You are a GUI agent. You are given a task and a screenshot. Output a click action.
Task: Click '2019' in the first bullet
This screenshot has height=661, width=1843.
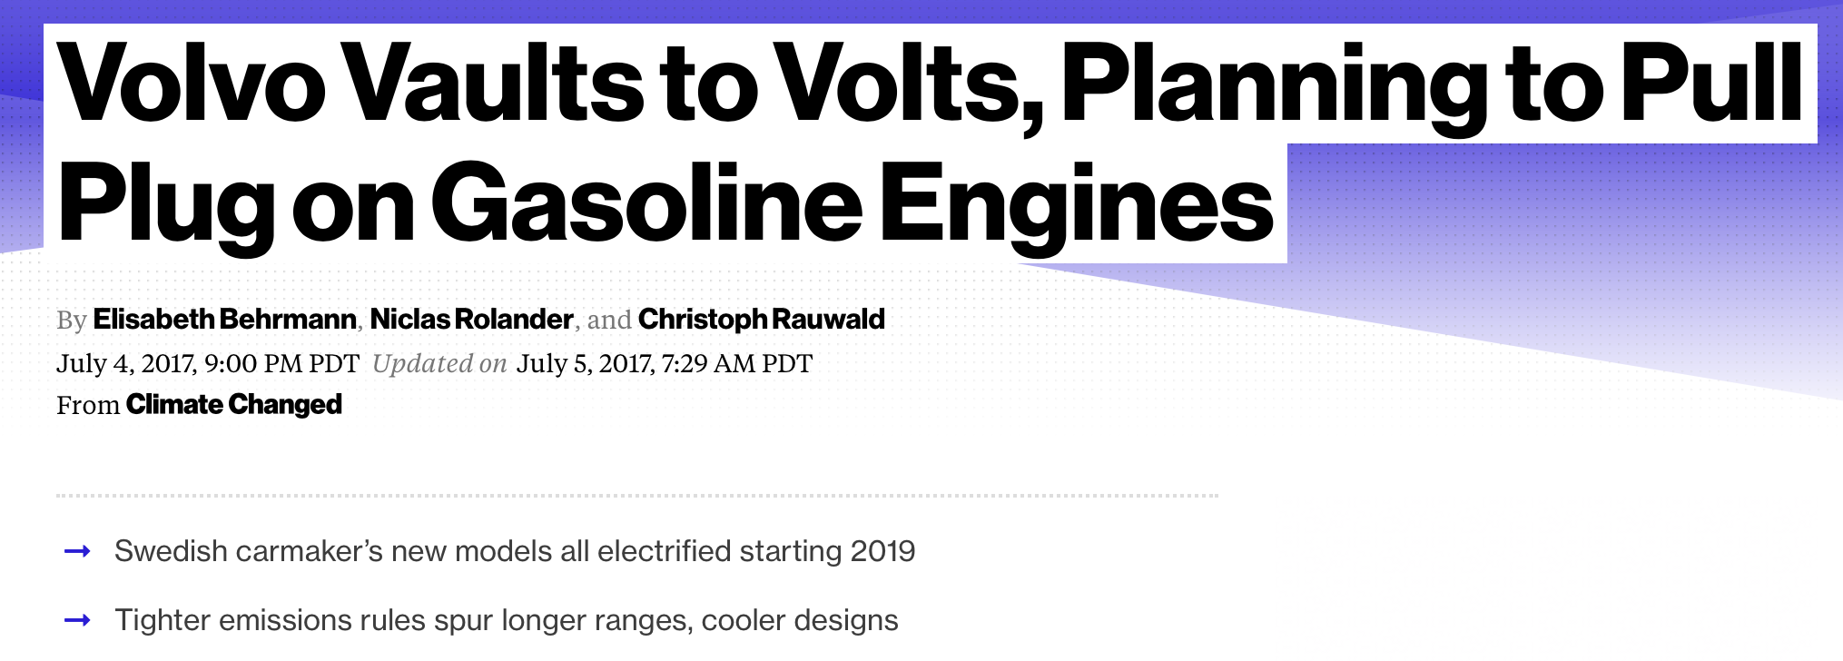882,551
